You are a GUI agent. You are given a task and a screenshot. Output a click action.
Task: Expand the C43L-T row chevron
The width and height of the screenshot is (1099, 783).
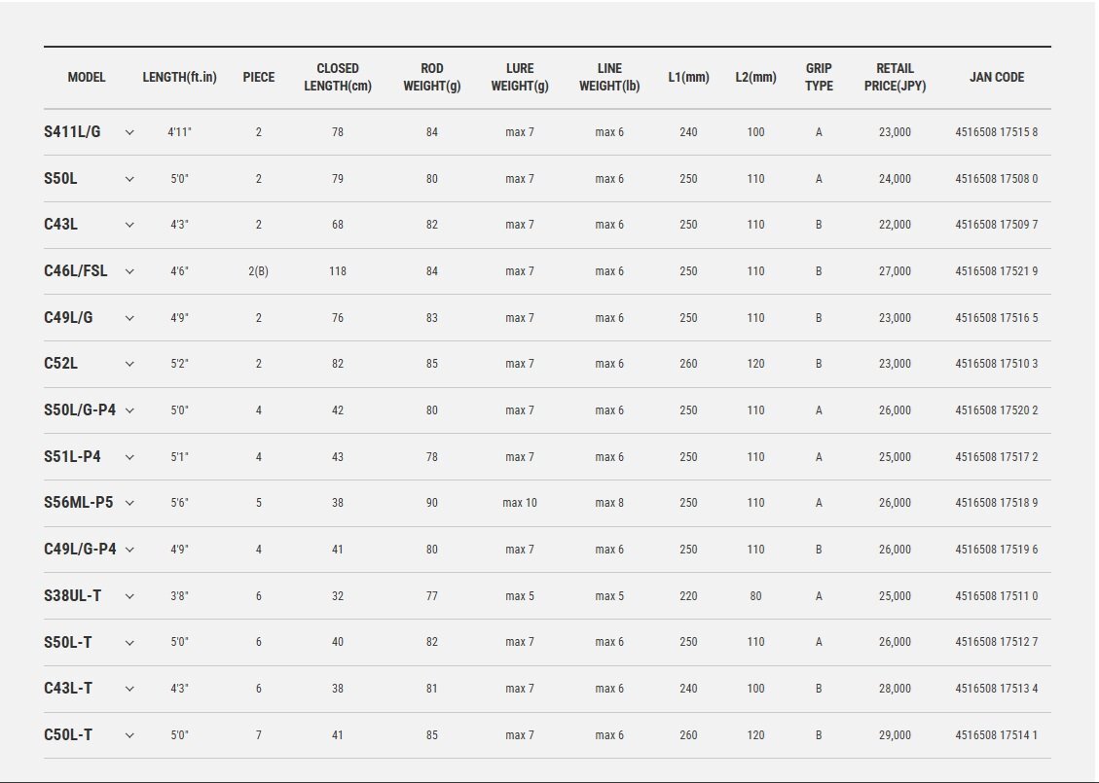coord(129,689)
